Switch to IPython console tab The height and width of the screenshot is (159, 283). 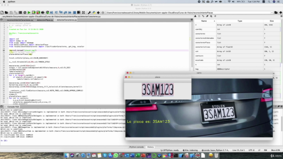(137, 147)
